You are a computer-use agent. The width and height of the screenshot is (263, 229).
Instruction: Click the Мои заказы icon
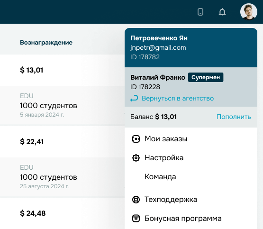click(x=136, y=139)
